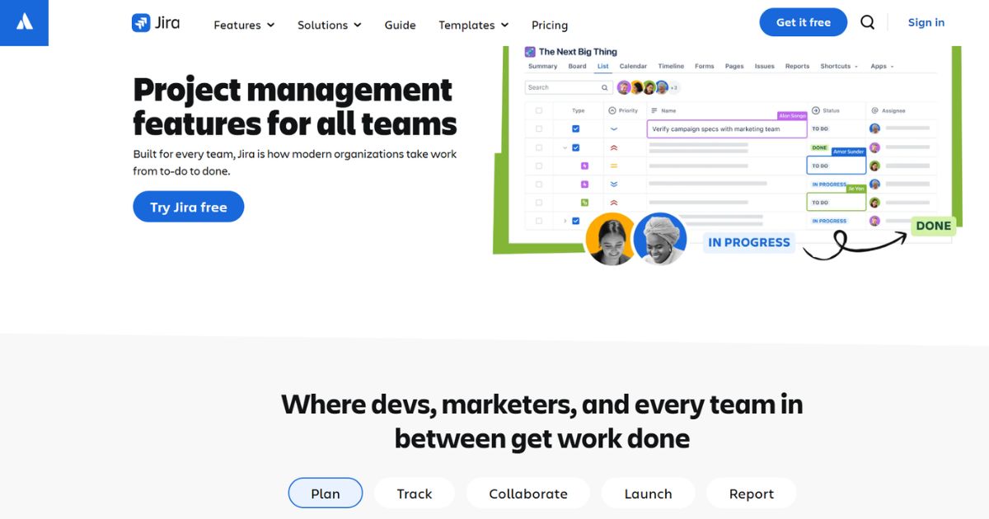This screenshot has width=989, height=519.
Task: Open site search with the magnifier icon
Action: (867, 22)
